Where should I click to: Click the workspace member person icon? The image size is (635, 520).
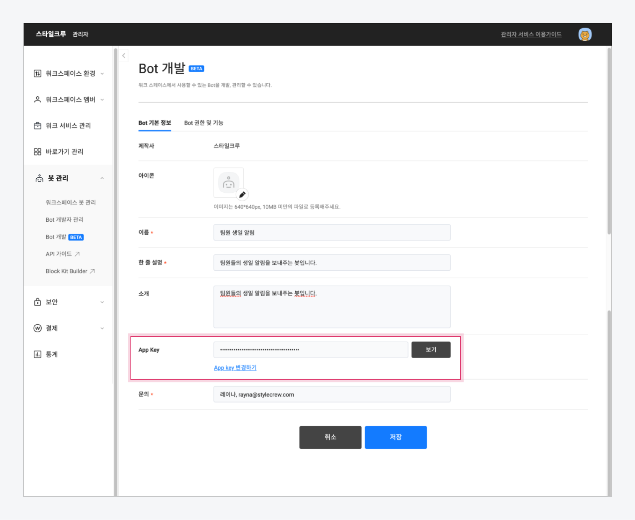click(37, 99)
